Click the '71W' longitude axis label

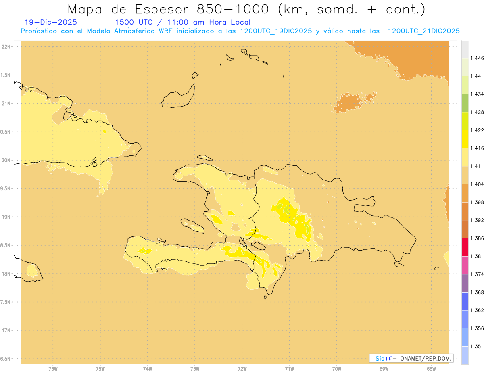click(x=289, y=369)
